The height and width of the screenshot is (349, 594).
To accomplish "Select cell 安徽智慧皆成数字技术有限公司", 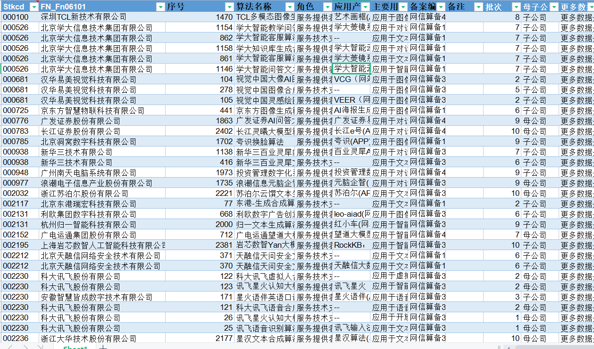I will tap(102, 297).
